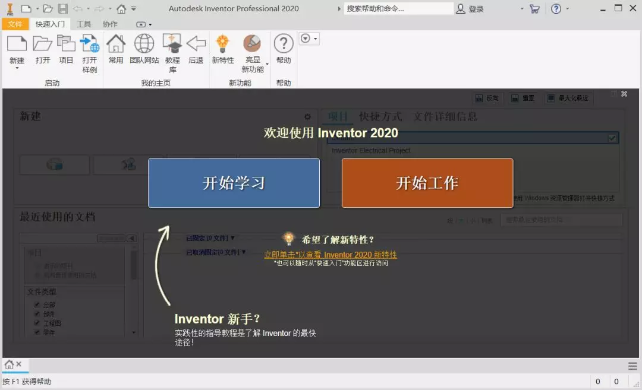Expand the title bar Help dropdown arrow
This screenshot has width=642, height=390.
(x=568, y=8)
